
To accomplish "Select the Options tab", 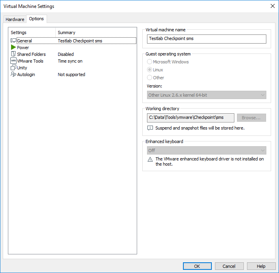I will (36, 19).
